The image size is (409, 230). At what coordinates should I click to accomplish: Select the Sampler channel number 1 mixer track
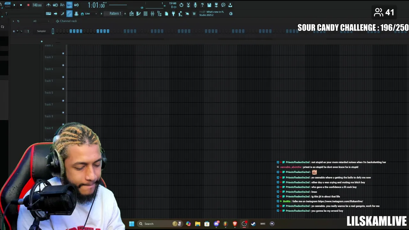(x=28, y=31)
